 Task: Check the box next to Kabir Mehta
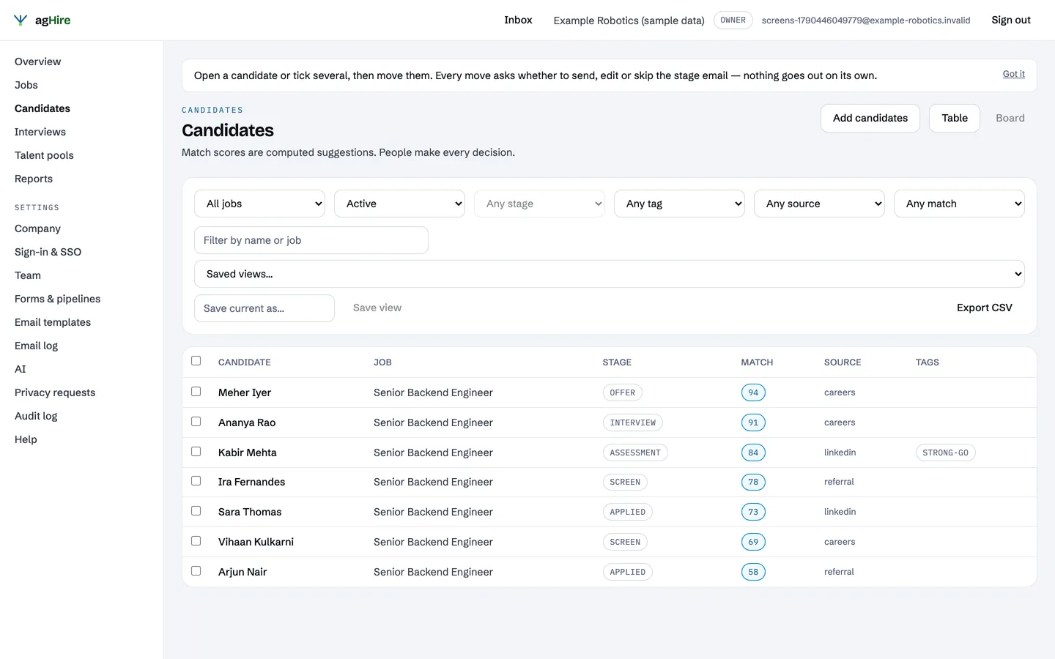tap(196, 452)
